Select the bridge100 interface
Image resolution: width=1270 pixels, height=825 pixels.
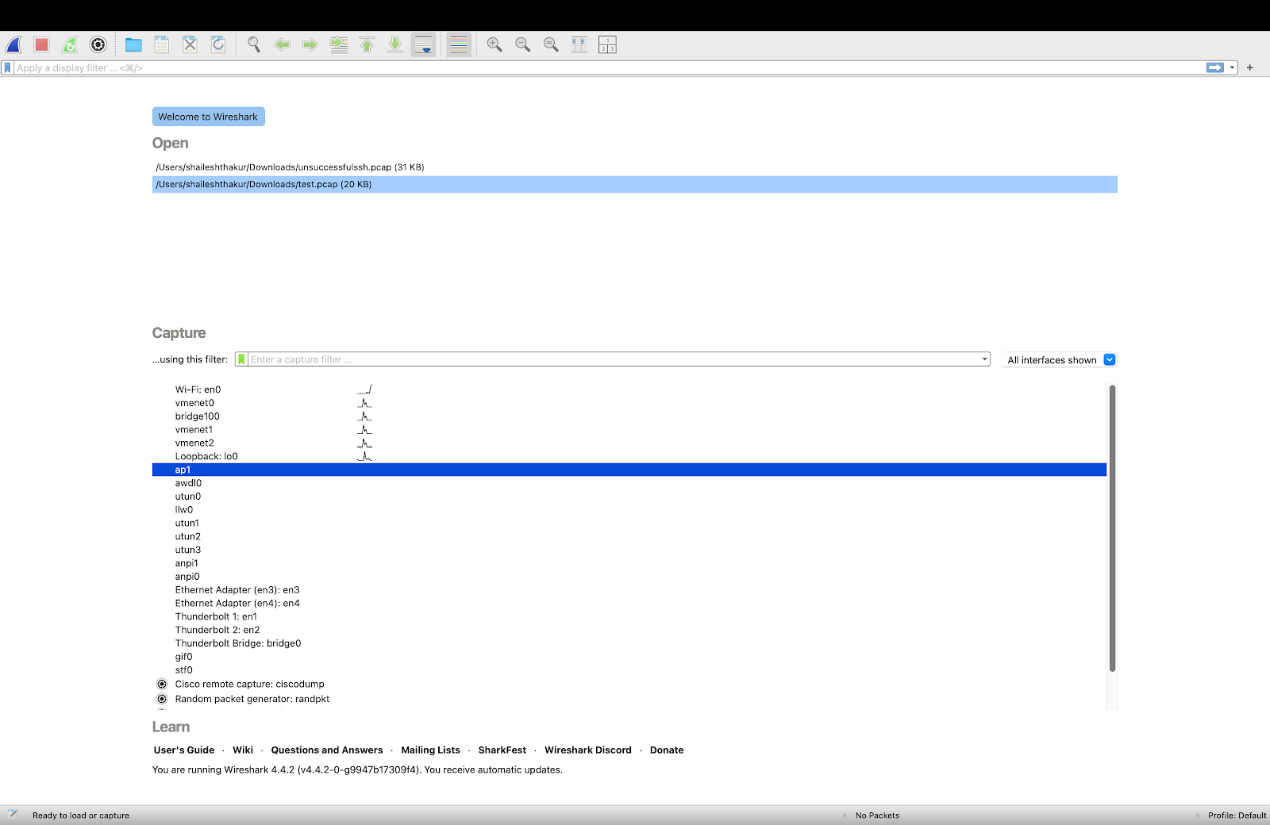pyautogui.click(x=629, y=416)
